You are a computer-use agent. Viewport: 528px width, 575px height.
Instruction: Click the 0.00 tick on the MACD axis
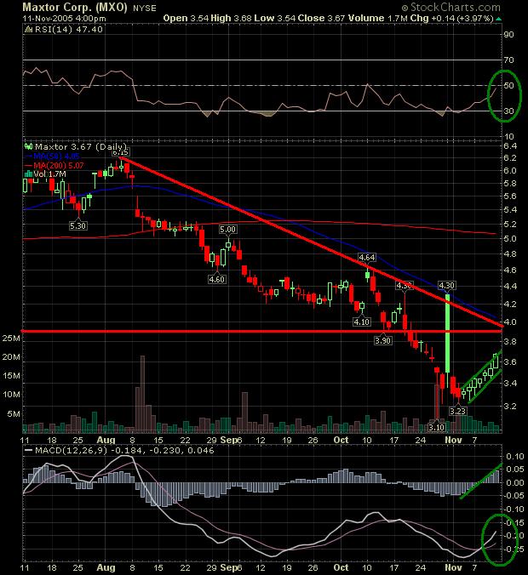[515, 482]
